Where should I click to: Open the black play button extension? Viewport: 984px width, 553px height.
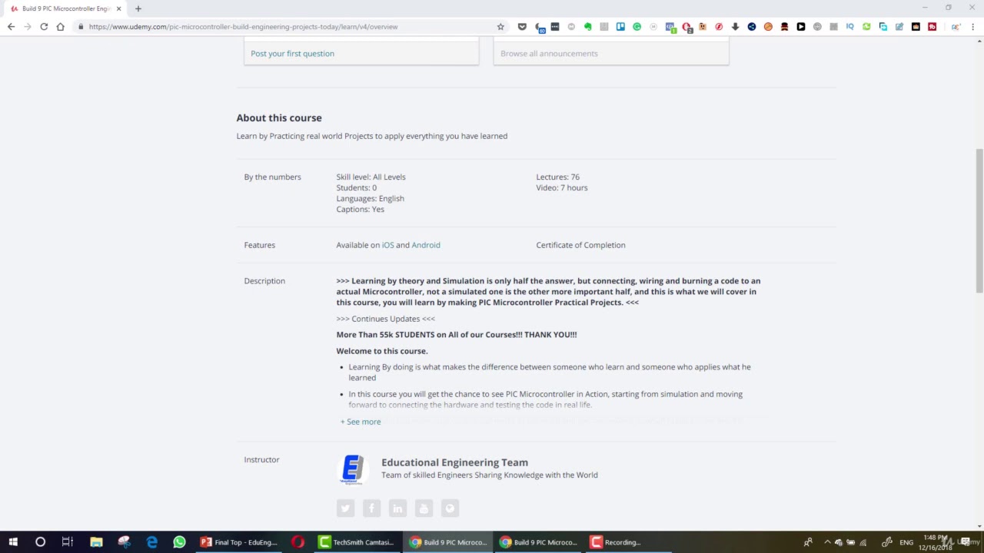click(x=801, y=27)
